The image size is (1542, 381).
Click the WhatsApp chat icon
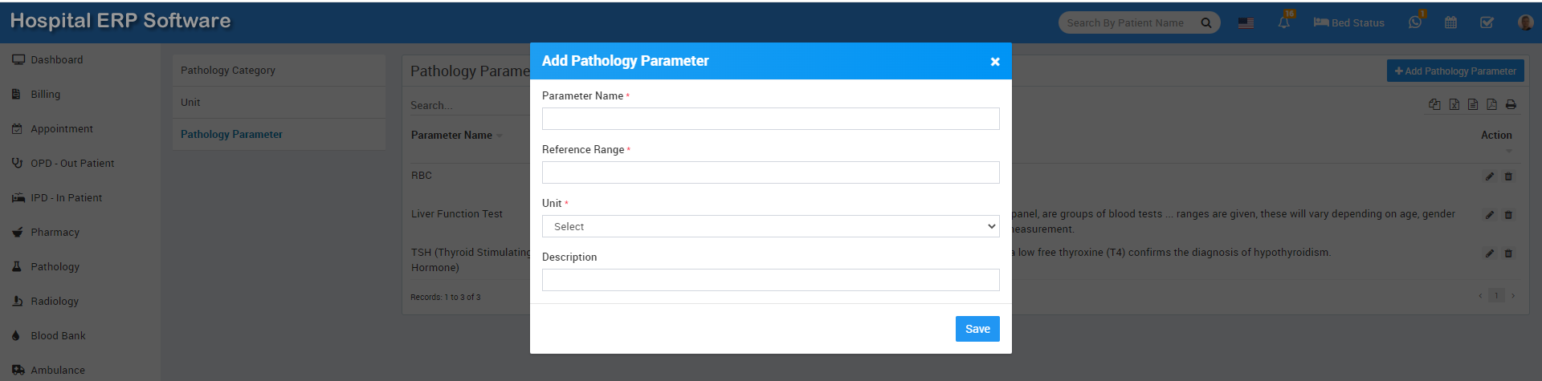1414,22
